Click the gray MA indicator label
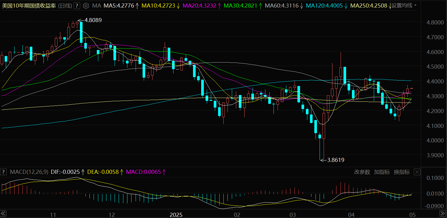 coord(97,6)
